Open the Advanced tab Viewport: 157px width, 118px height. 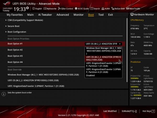pos(63,15)
